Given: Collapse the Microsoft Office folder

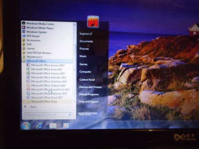Looking at the screenshot, I should (36, 61).
